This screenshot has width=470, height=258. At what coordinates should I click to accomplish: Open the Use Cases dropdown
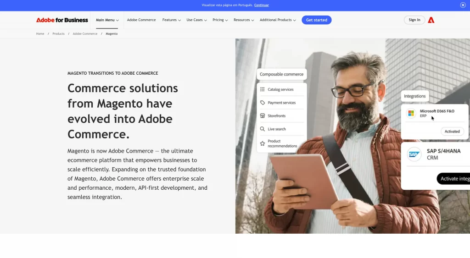coord(196,20)
